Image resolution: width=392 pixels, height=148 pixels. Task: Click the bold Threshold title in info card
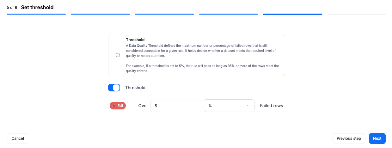135,40
